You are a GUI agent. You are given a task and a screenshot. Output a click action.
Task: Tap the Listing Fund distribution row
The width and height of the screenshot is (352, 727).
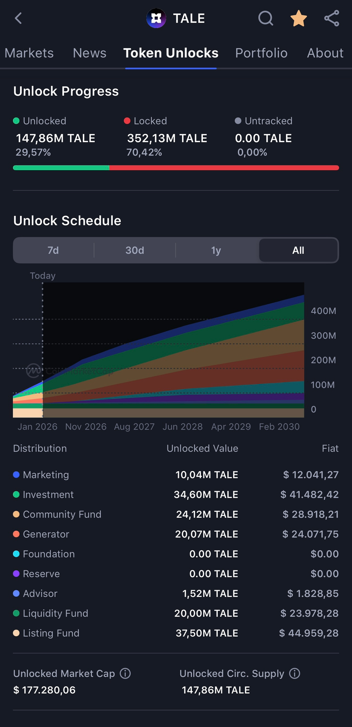pos(176,633)
